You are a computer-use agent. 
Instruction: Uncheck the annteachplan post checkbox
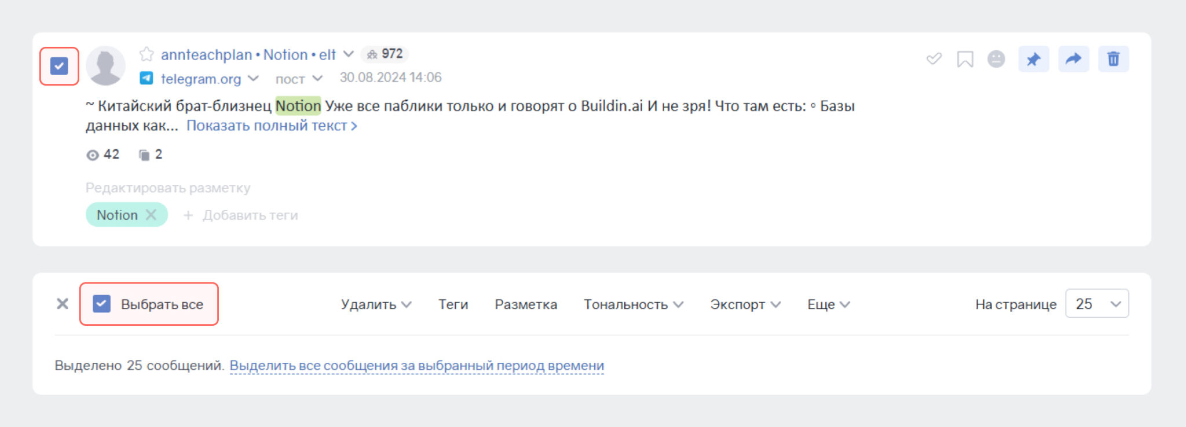(59, 66)
